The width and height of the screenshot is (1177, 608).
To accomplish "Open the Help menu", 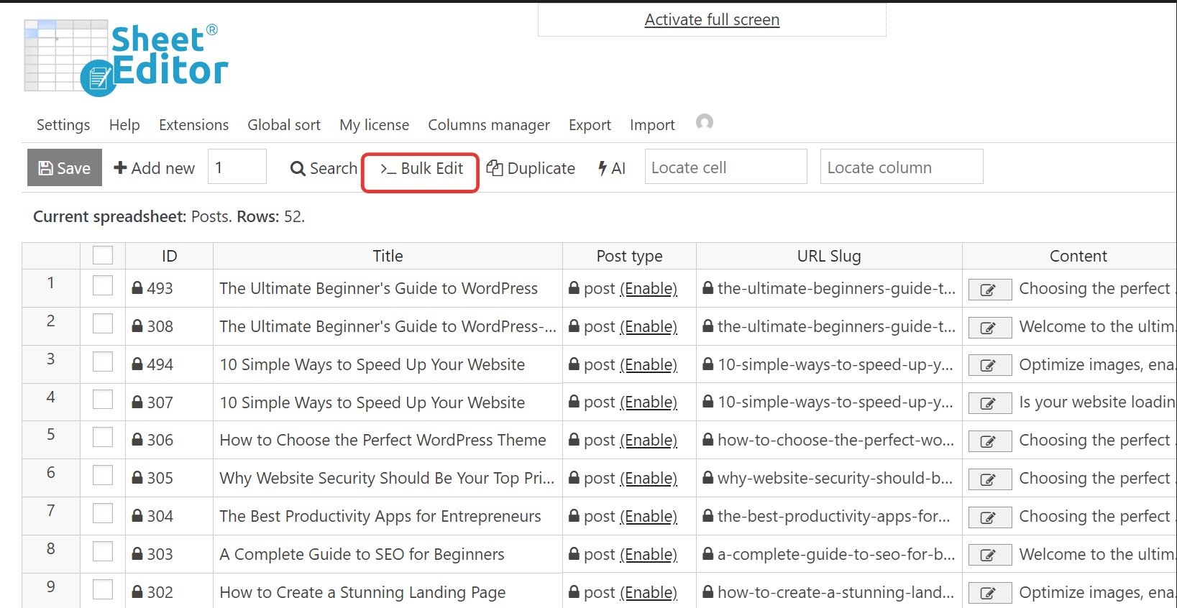I will [x=124, y=125].
